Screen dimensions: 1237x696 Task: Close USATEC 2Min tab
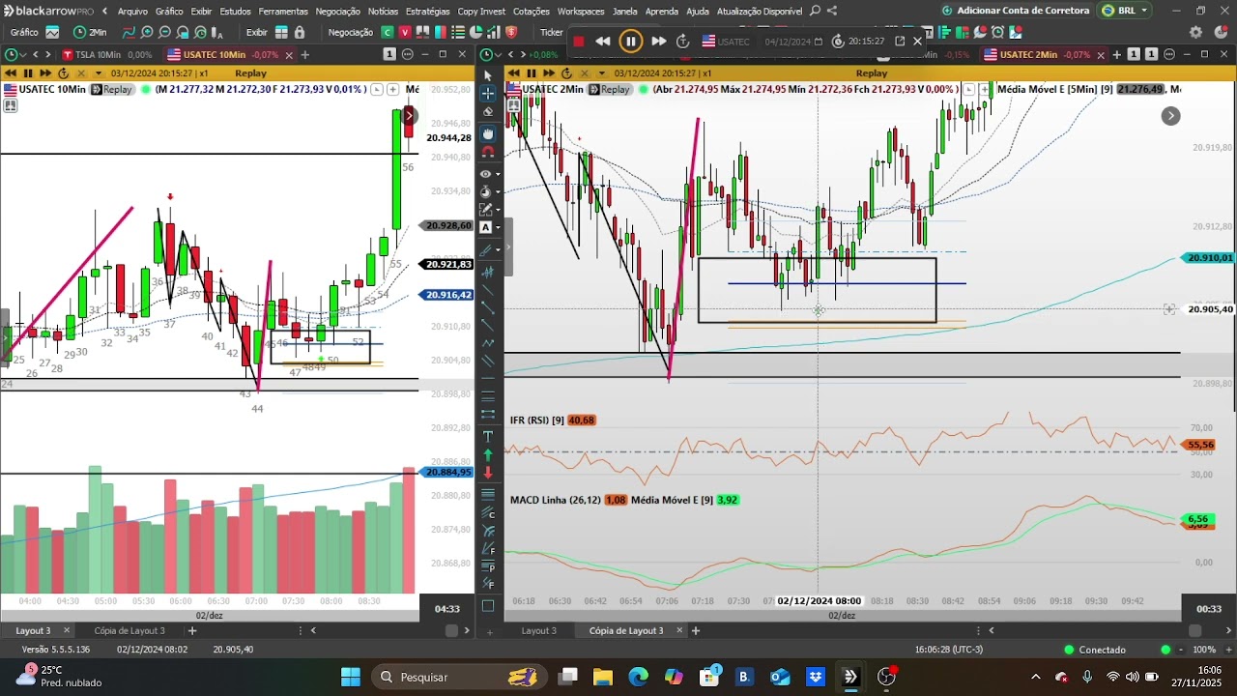[1100, 54]
